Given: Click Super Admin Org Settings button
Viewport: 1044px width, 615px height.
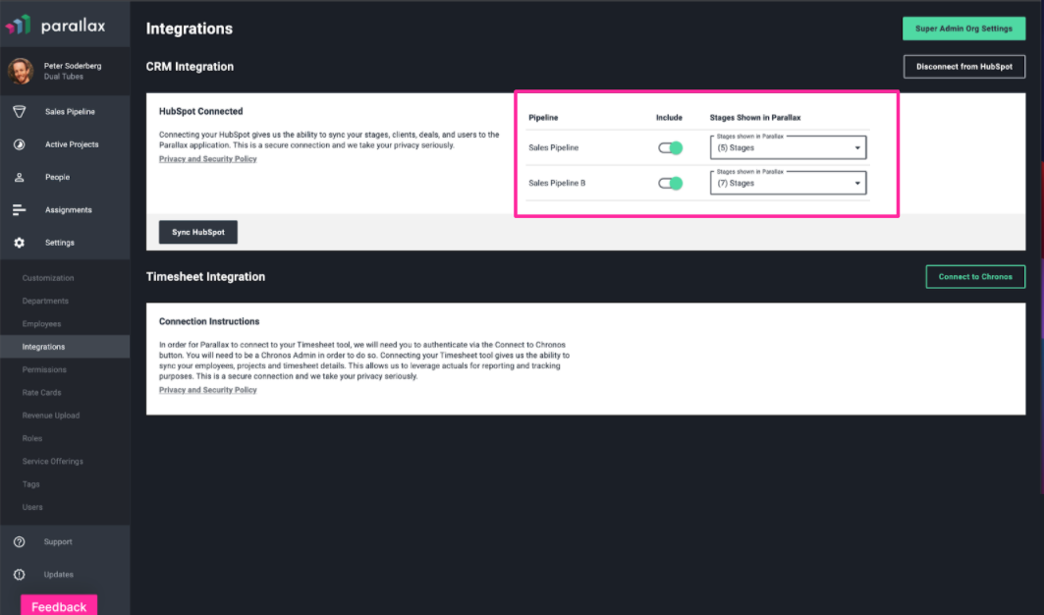Looking at the screenshot, I should [x=963, y=28].
